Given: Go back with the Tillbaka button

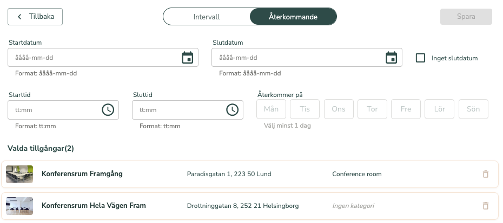Looking at the screenshot, I should (x=35, y=17).
